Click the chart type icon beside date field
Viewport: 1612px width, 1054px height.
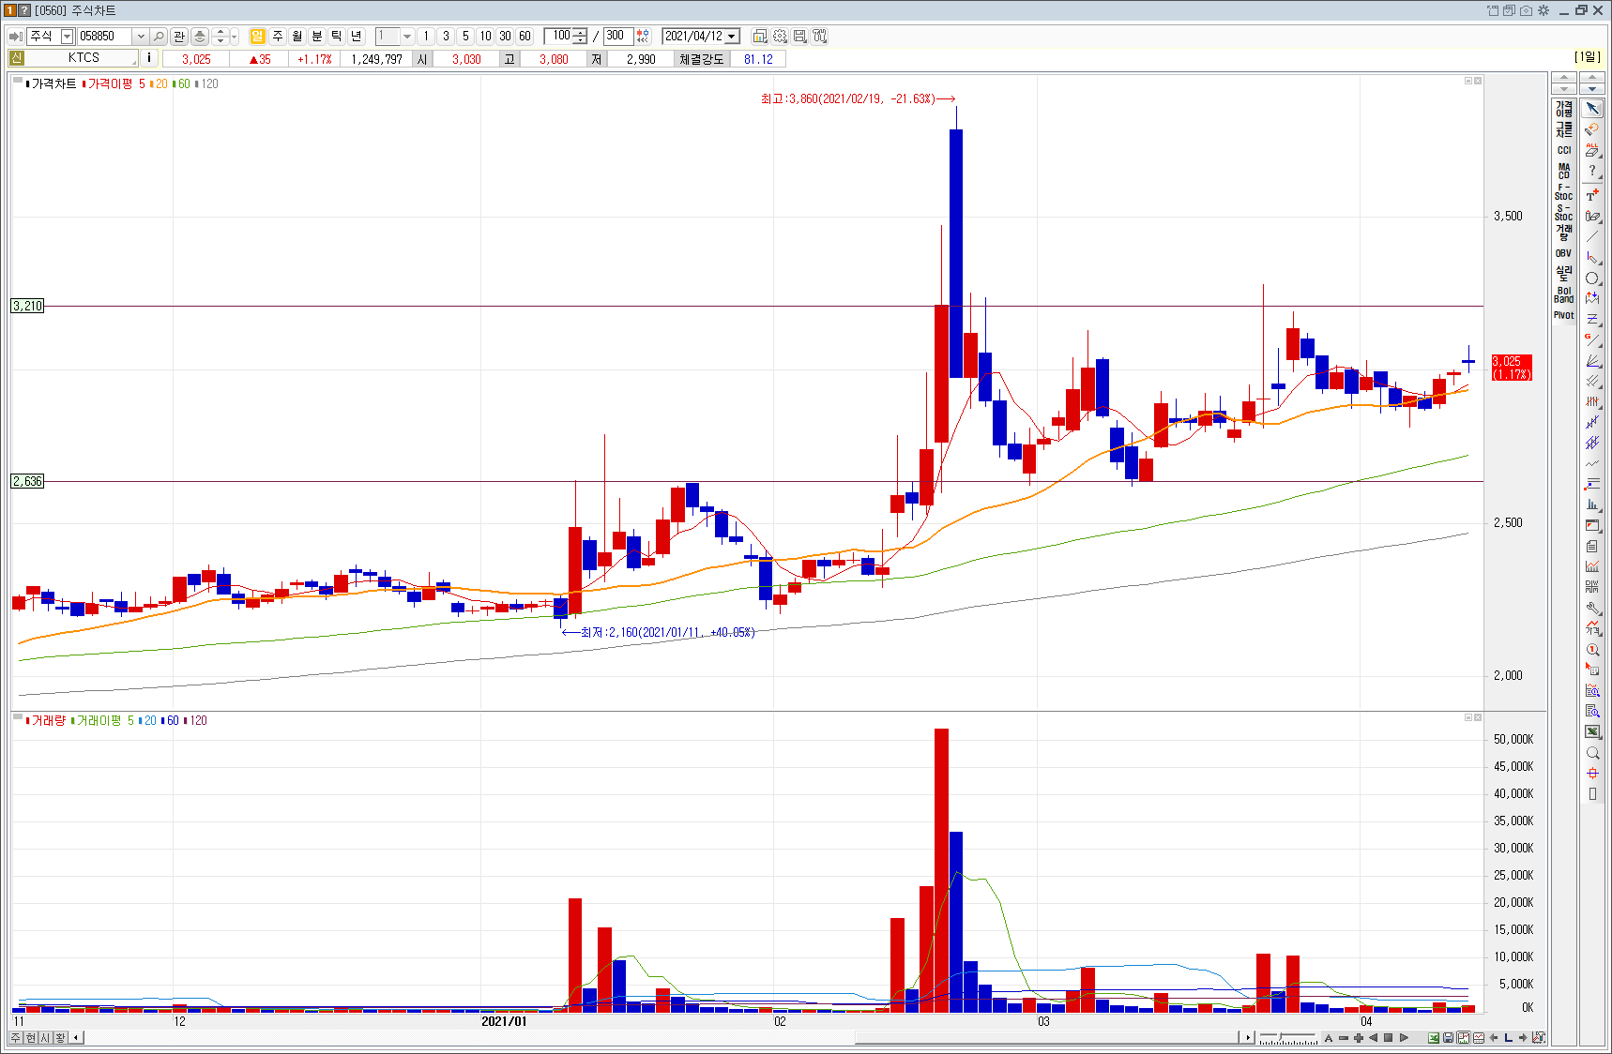click(760, 36)
